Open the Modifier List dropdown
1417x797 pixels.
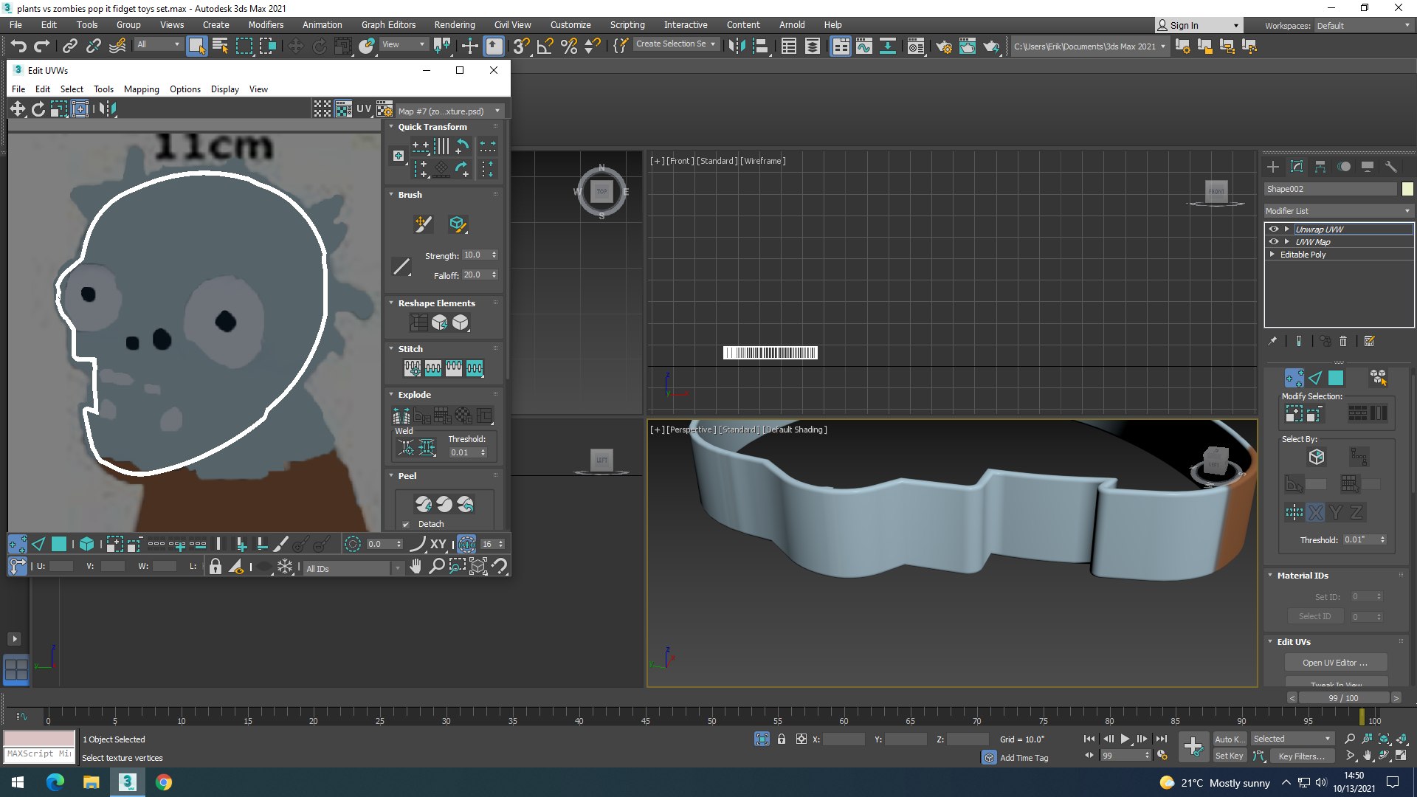[x=1337, y=211]
